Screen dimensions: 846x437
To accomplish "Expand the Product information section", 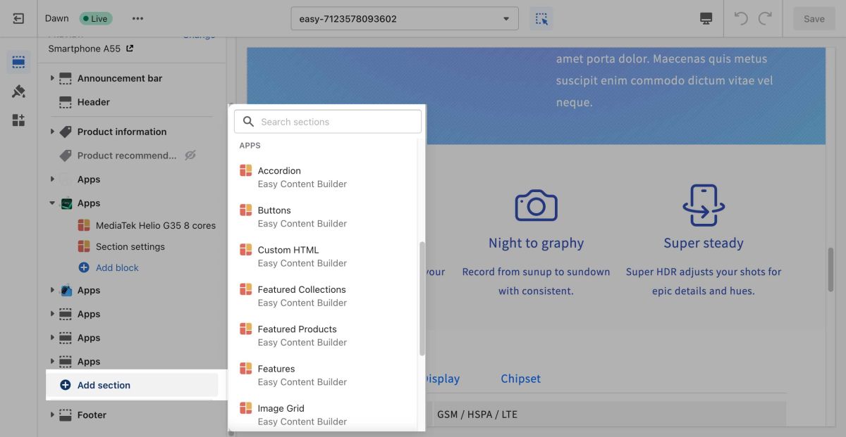I will coord(52,132).
